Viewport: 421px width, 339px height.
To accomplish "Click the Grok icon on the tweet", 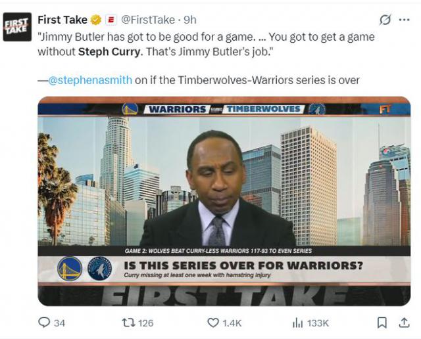I will pos(385,20).
